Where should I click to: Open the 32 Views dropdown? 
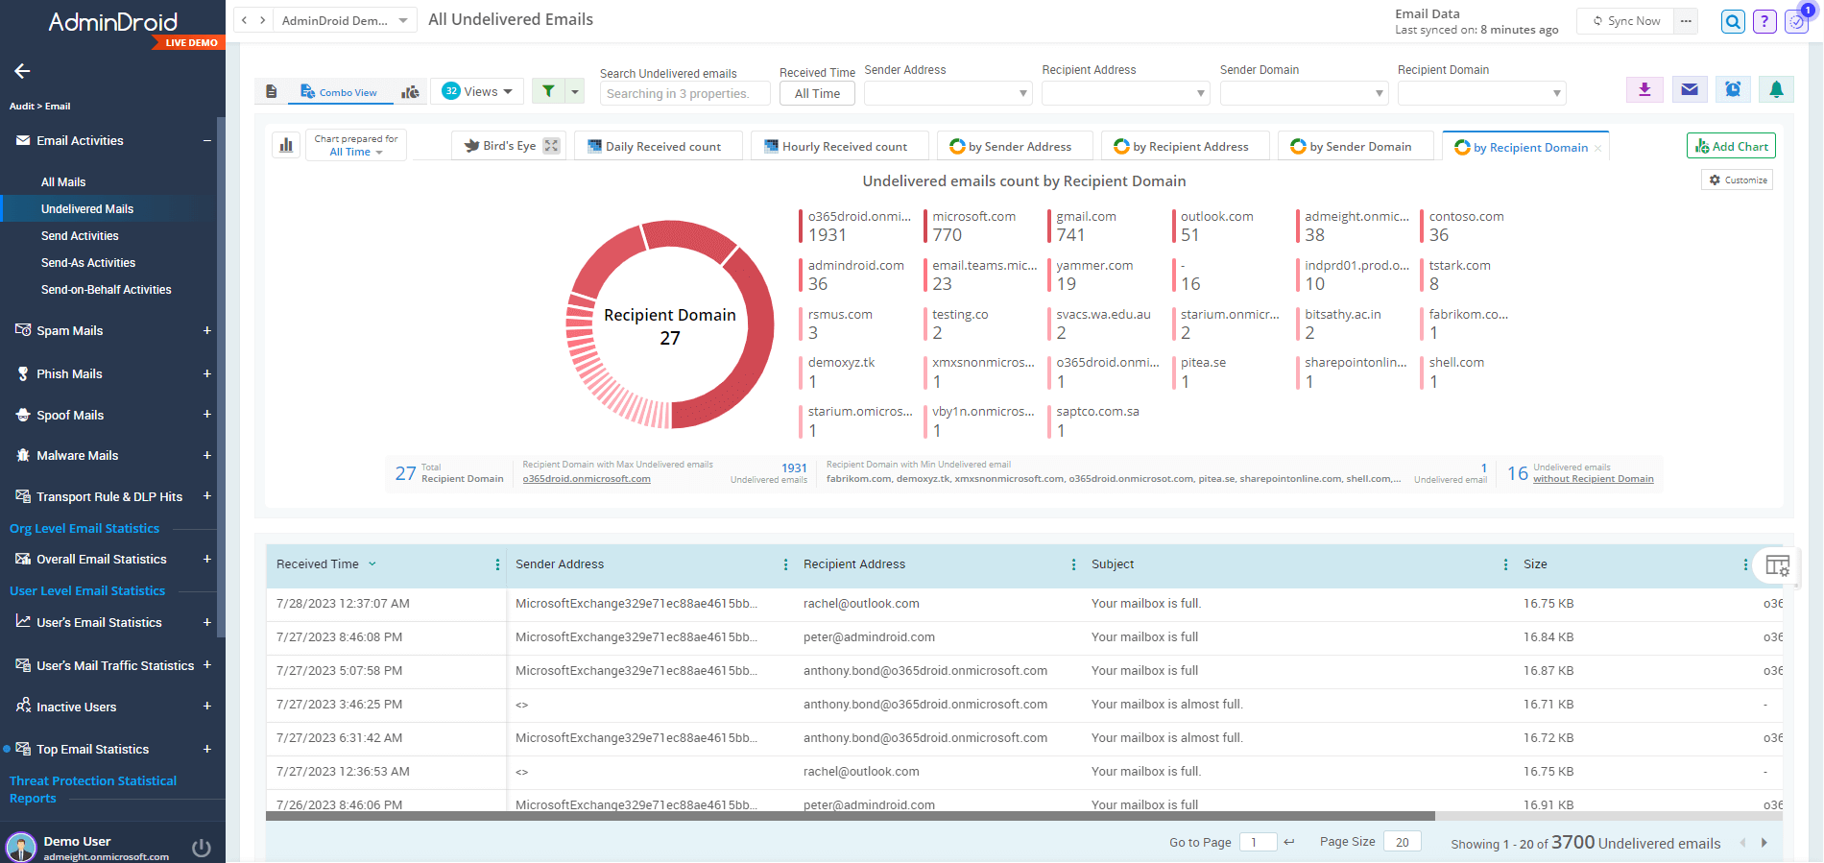click(x=477, y=91)
